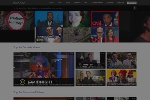Click the BoVideos site logo
This screenshot has height=100, width=150.
click(x=20, y=3)
